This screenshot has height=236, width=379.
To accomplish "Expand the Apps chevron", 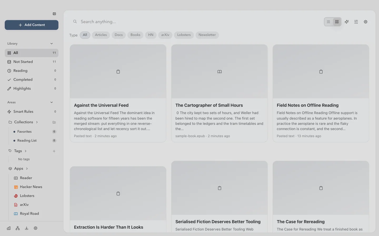I will click(27, 169).
